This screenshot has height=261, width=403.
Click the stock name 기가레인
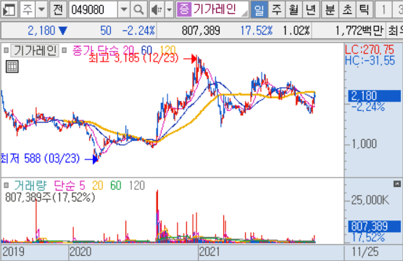pos(215,9)
